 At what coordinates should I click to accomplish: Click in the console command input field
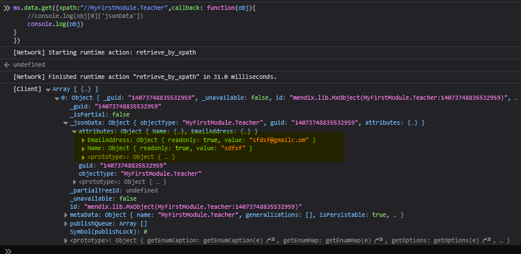tap(261, 250)
